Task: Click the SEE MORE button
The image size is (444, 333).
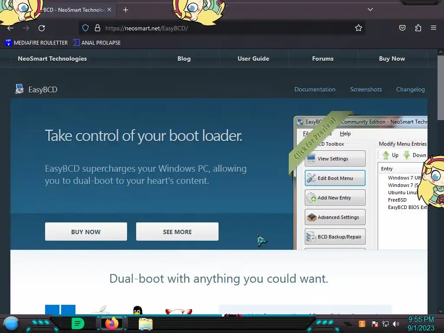Action: pyautogui.click(x=177, y=232)
